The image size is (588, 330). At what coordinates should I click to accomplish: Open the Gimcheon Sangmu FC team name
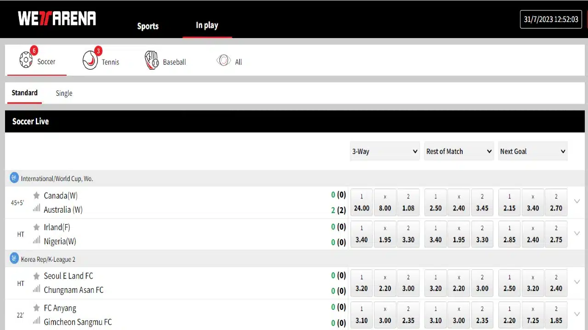point(78,322)
